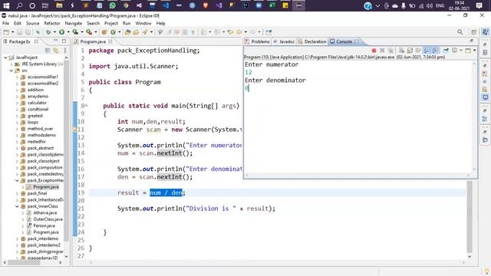Click the Open Task folder icon
This screenshot has width=491, height=276.
136,32
